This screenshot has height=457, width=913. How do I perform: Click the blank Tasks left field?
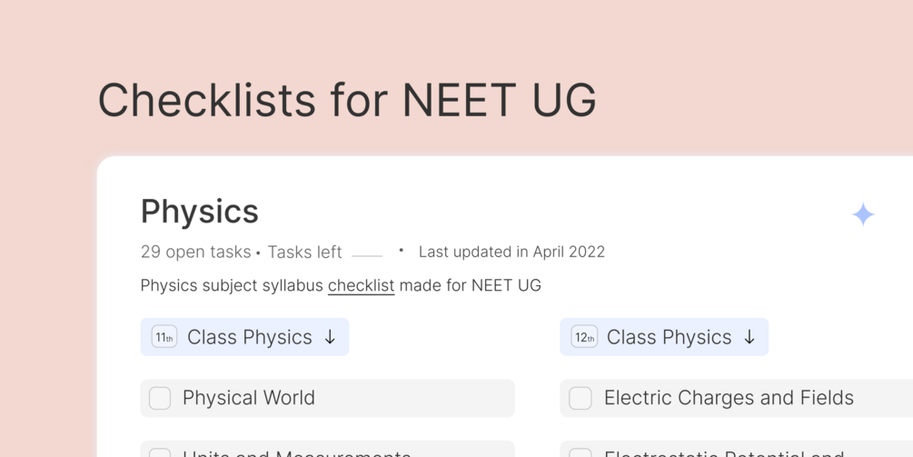pos(367,253)
